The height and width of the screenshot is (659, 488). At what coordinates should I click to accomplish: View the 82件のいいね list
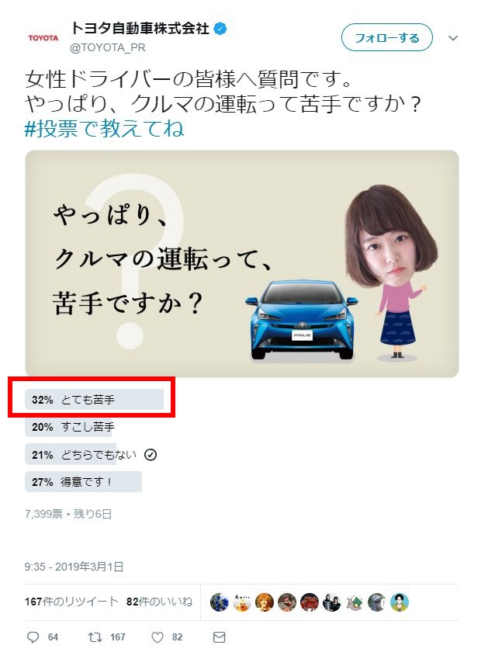tap(159, 602)
